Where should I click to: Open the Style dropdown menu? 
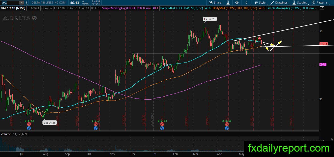pyautogui.click(x=260, y=3)
